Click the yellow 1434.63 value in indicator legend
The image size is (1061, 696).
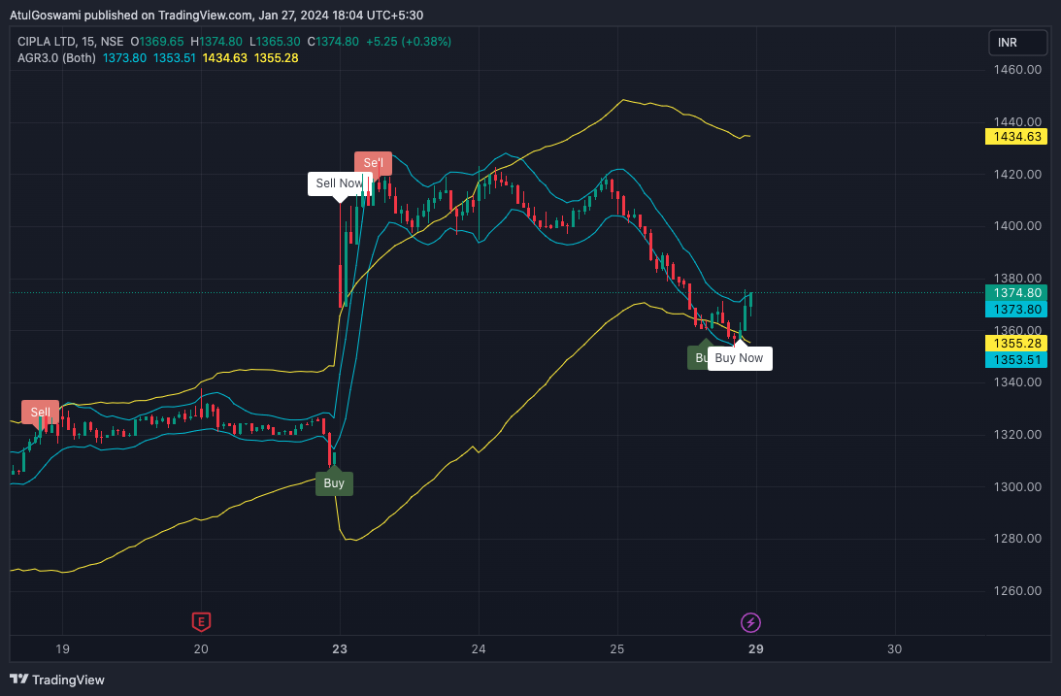224,58
